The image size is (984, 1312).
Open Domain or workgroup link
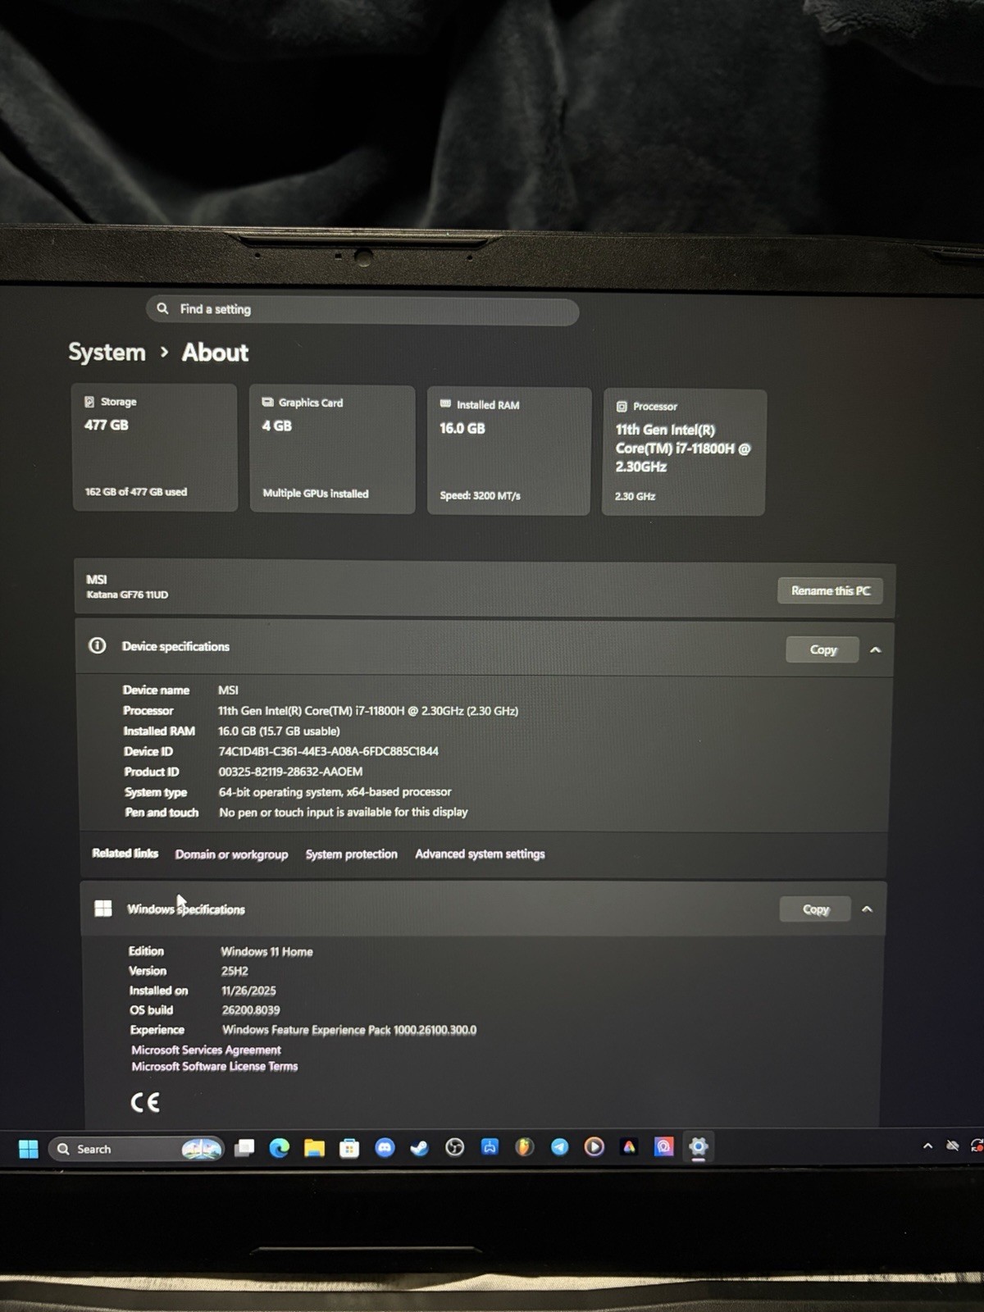pos(231,854)
